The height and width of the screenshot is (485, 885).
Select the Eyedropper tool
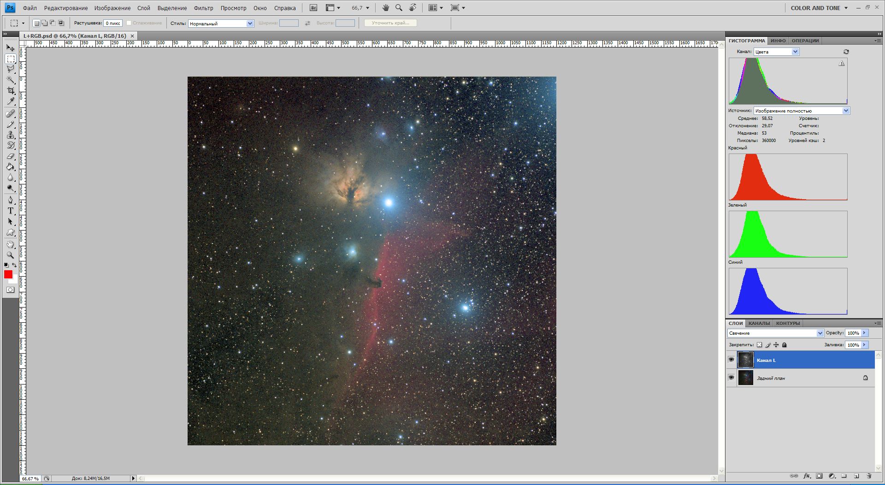(11, 101)
